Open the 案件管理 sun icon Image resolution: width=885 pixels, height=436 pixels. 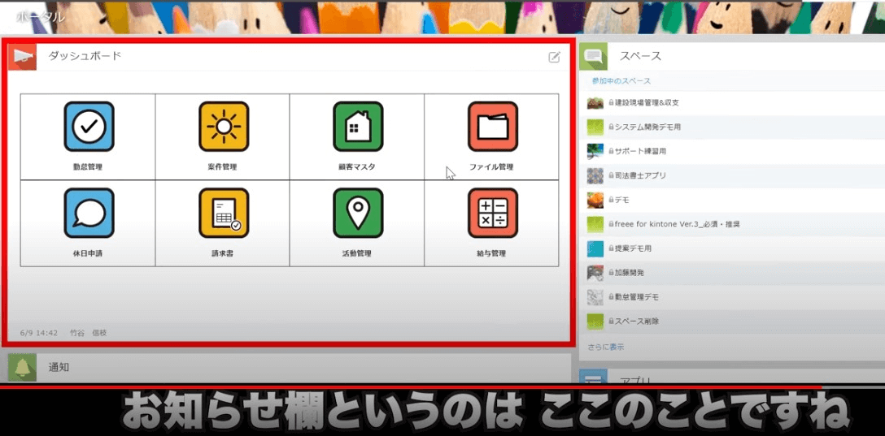click(x=224, y=127)
